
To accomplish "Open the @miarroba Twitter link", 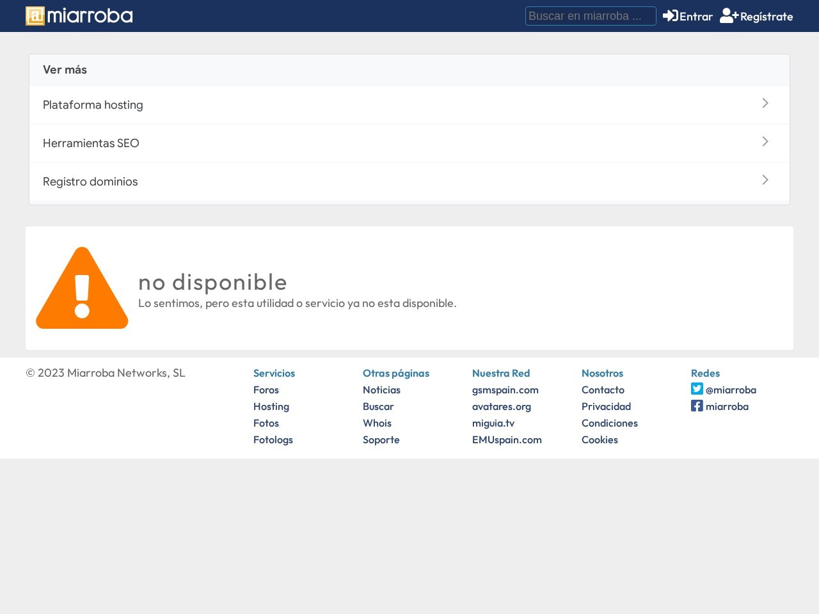I will coord(731,390).
